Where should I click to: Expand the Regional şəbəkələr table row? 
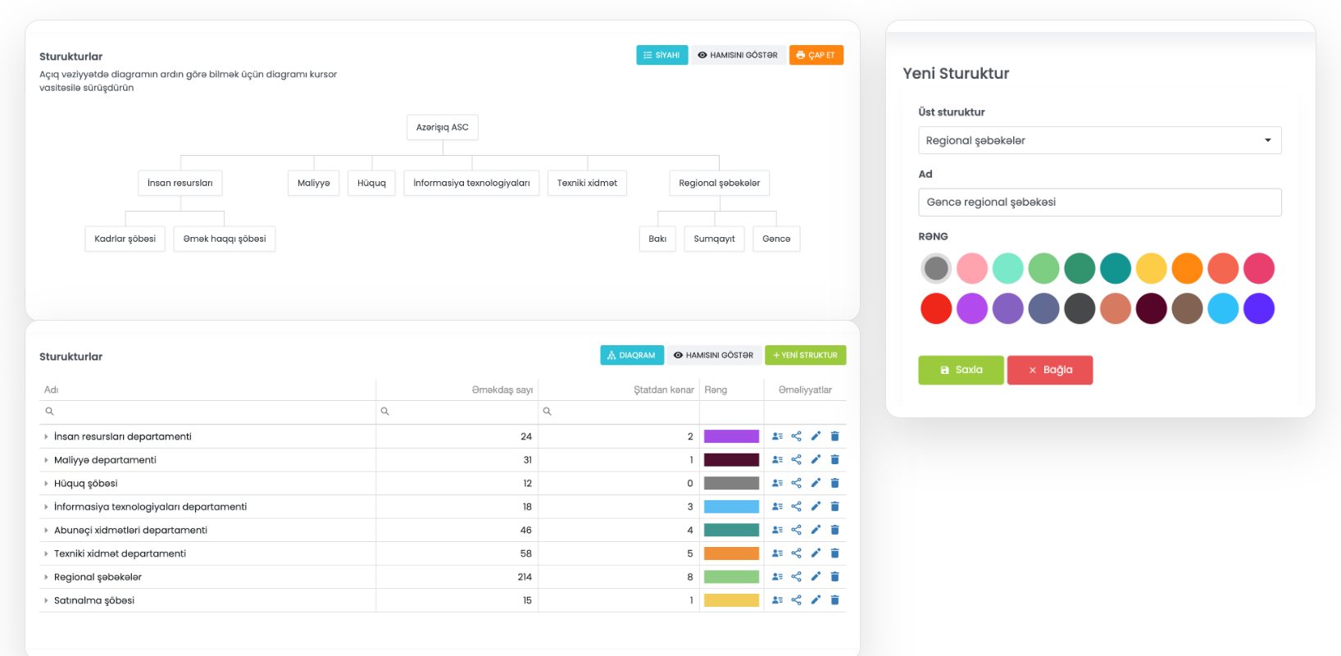pyautogui.click(x=46, y=577)
